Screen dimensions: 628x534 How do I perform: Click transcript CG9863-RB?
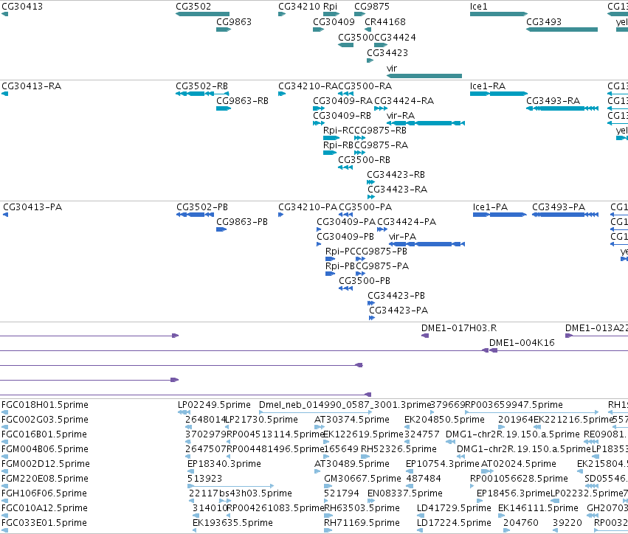click(x=242, y=101)
